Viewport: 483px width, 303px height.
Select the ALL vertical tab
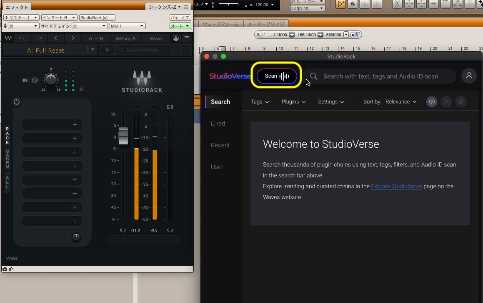click(x=8, y=182)
